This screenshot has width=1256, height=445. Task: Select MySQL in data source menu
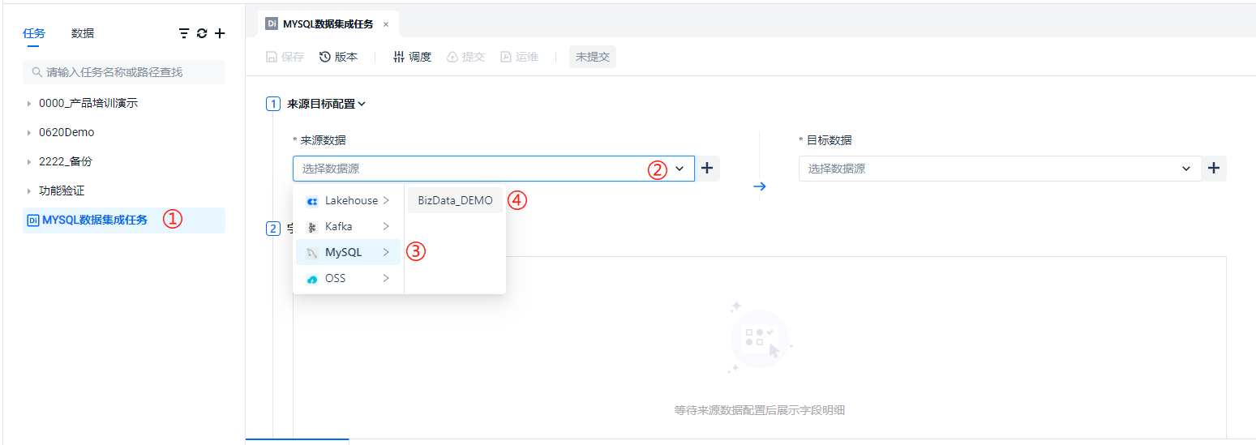point(344,252)
